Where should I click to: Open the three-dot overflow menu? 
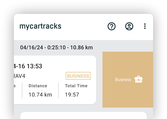coord(145,26)
